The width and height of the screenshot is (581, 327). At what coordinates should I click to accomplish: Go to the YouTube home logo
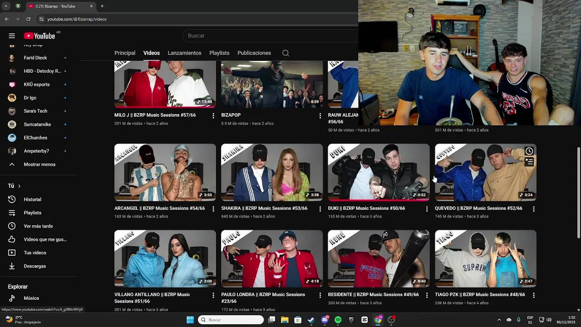click(39, 36)
